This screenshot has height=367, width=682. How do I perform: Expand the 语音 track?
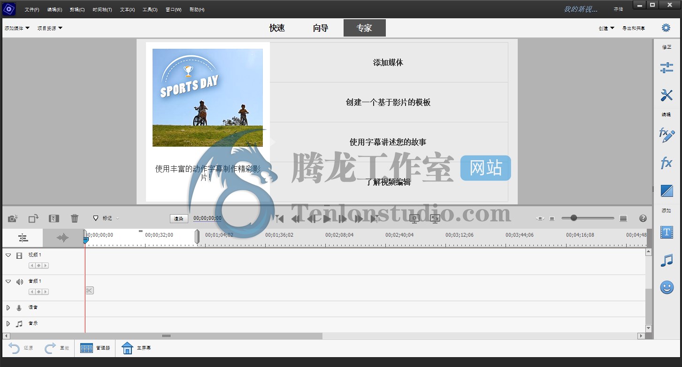8,308
